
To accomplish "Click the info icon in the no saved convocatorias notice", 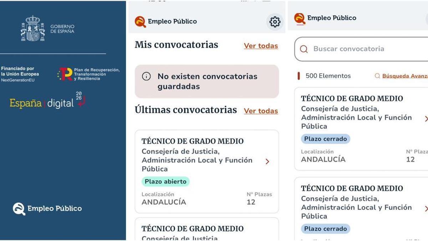I will pyautogui.click(x=146, y=76).
